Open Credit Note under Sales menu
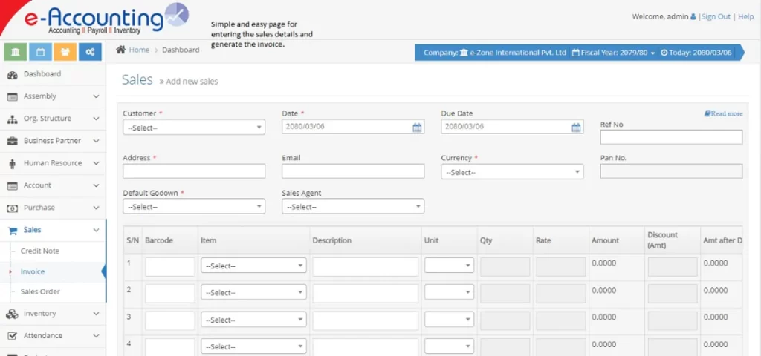This screenshot has height=356, width=761. [x=40, y=251]
